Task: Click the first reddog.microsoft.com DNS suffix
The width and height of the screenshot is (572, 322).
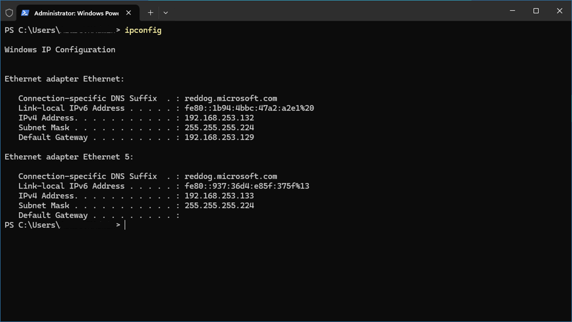Action: (x=231, y=98)
